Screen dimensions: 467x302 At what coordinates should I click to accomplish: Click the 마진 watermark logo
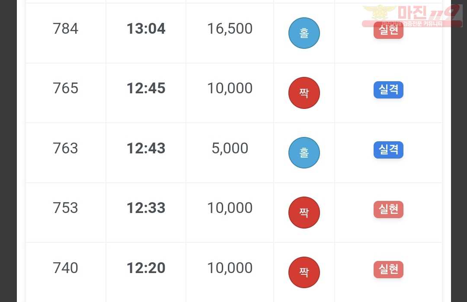412,16
